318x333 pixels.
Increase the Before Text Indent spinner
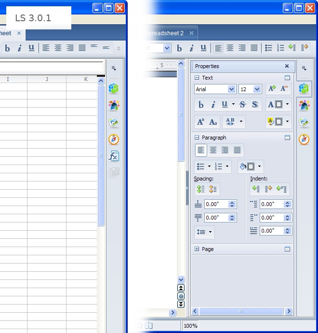coord(288,202)
